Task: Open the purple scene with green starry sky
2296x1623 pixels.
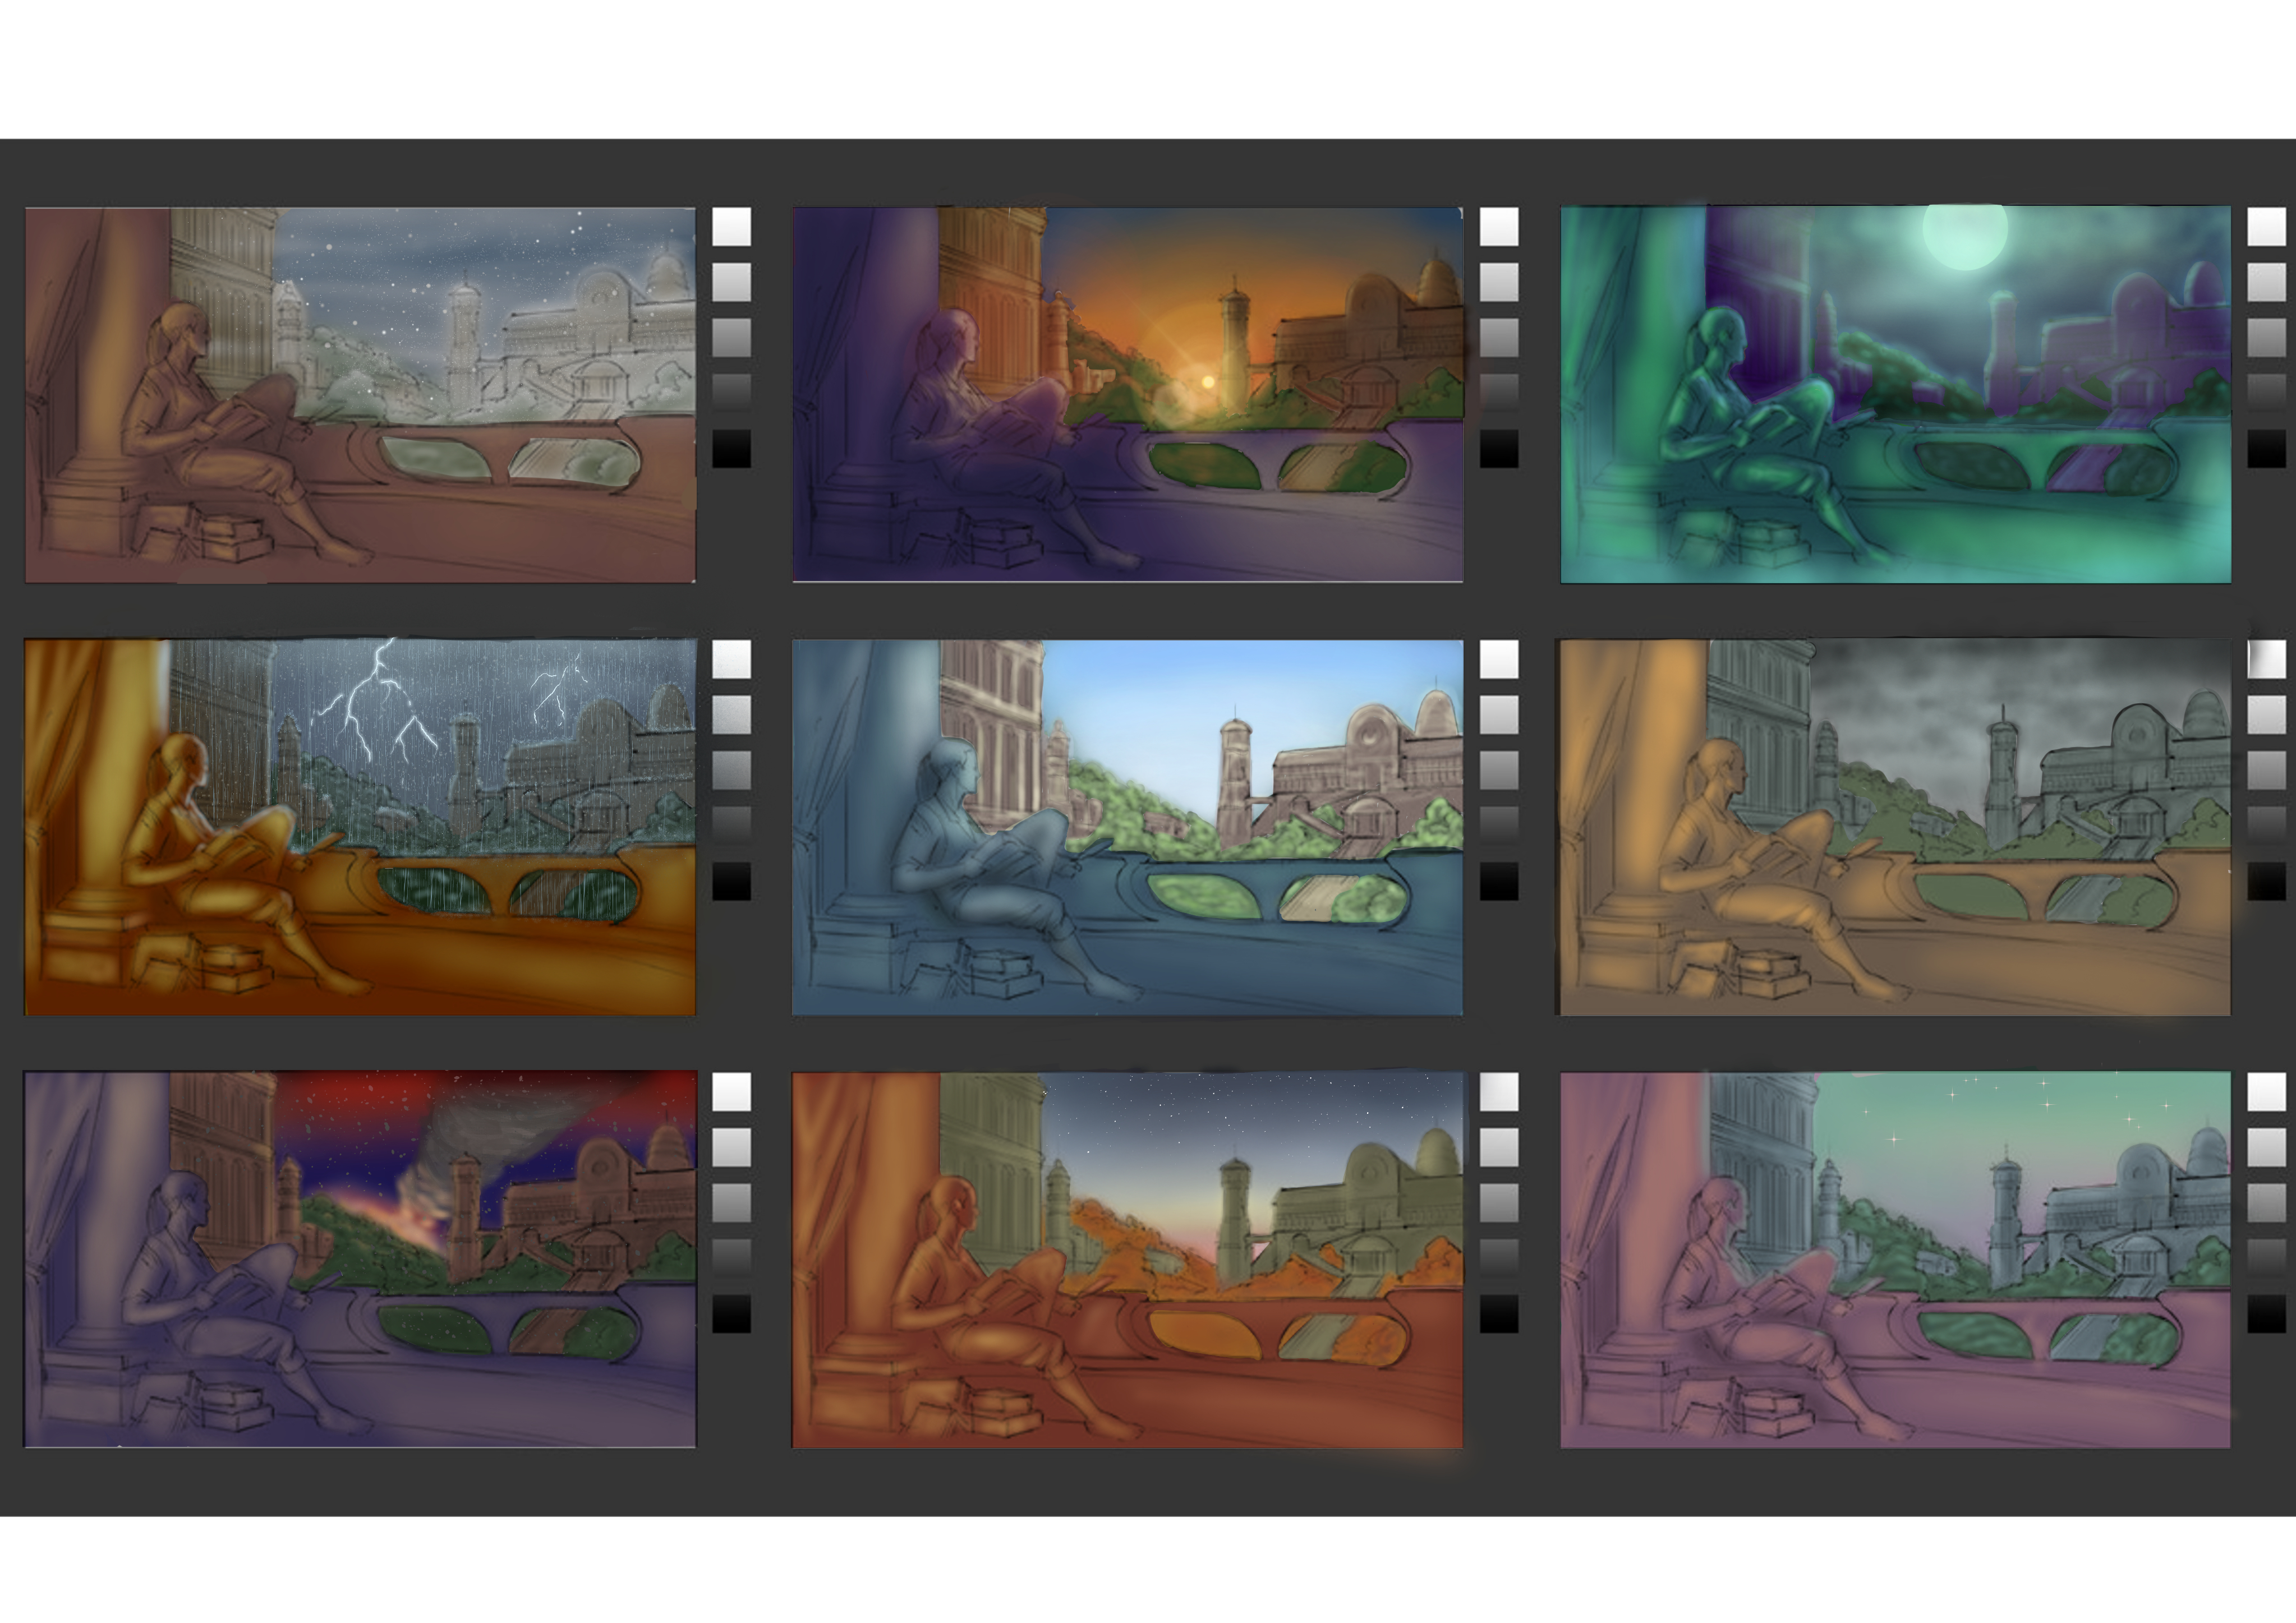Action: click(x=1895, y=1259)
